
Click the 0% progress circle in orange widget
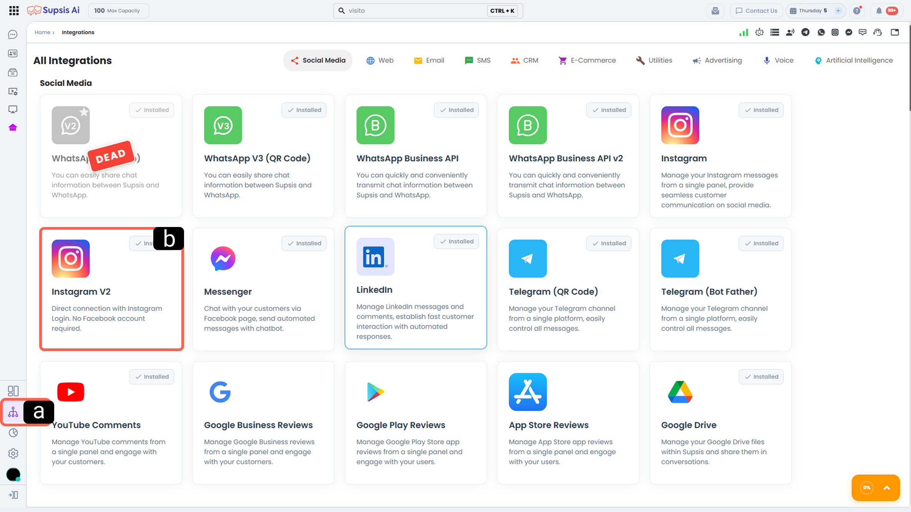click(x=867, y=488)
